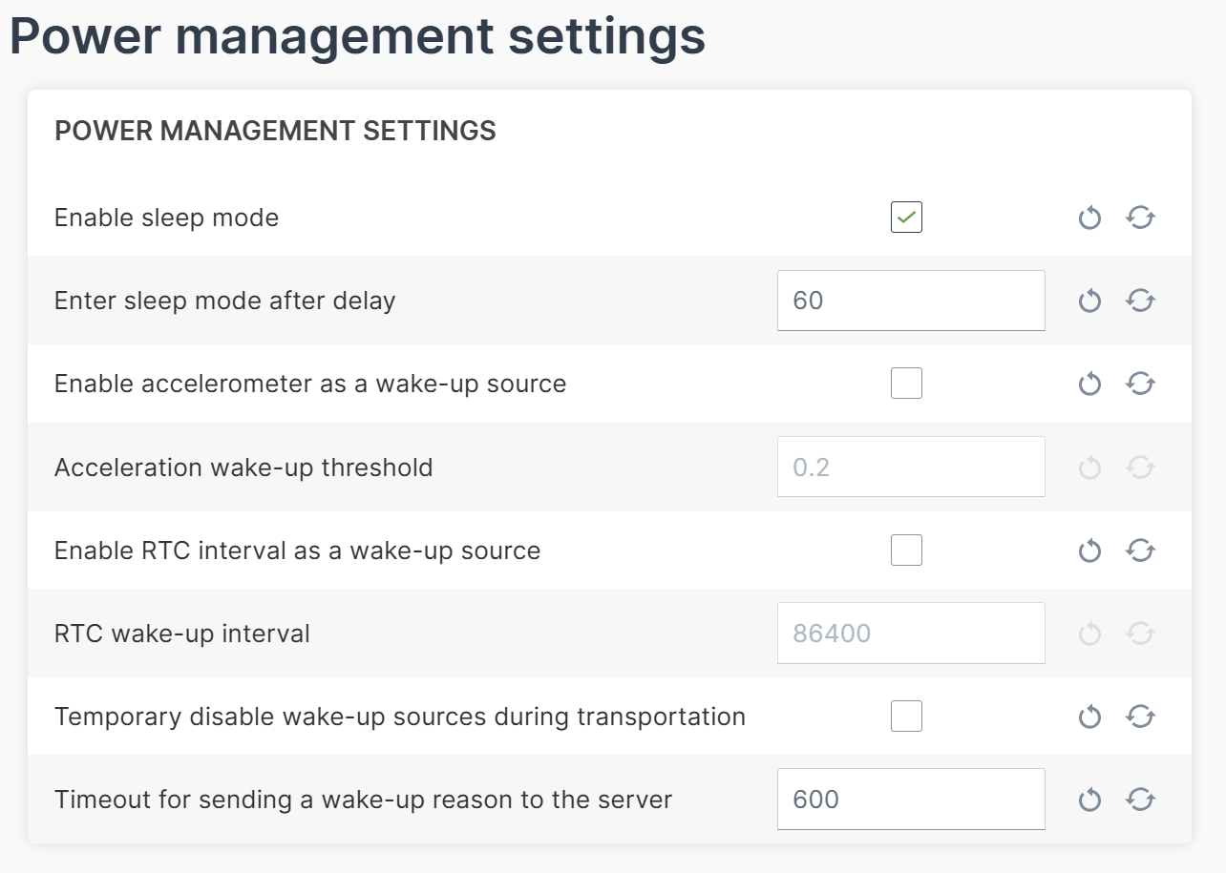1226x873 pixels.
Task: Click the acceleration wake-up threshold field
Action: (910, 467)
